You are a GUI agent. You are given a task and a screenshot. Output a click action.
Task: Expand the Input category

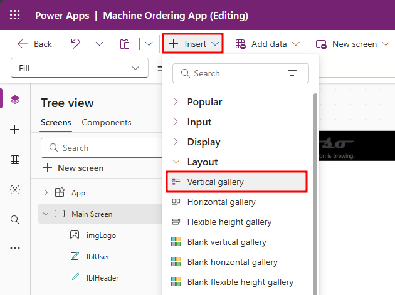(x=176, y=122)
